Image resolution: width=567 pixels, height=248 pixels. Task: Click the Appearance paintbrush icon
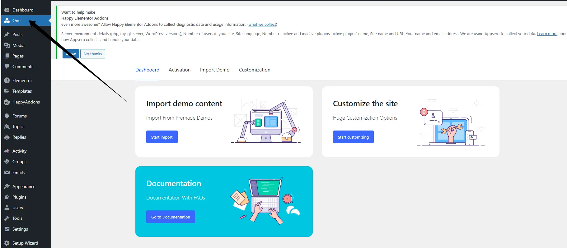(x=7, y=186)
